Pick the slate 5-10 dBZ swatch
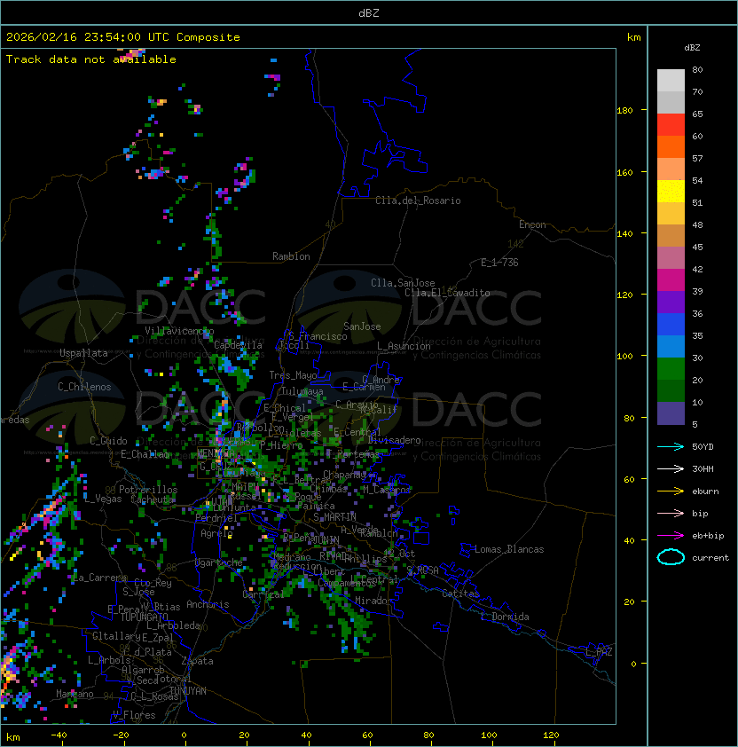The height and width of the screenshot is (747, 738). 671,413
